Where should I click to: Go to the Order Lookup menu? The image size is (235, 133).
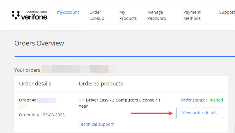pyautogui.click(x=97, y=15)
